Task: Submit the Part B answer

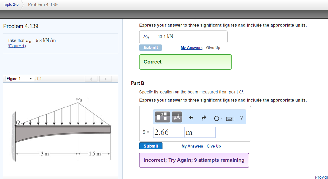Action: (x=151, y=146)
